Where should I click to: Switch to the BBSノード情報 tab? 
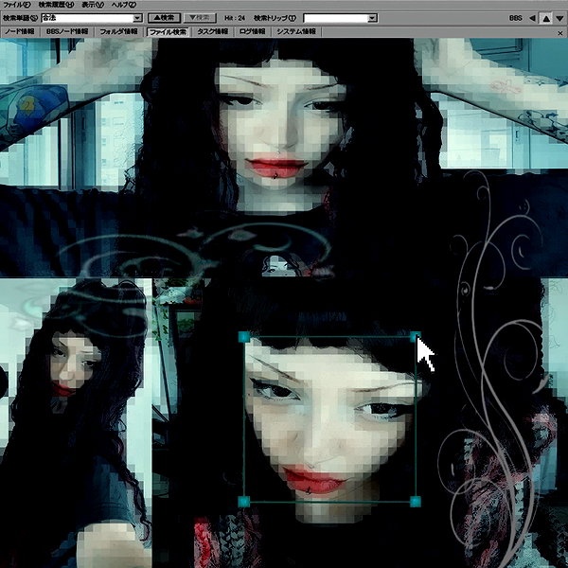[x=67, y=32]
